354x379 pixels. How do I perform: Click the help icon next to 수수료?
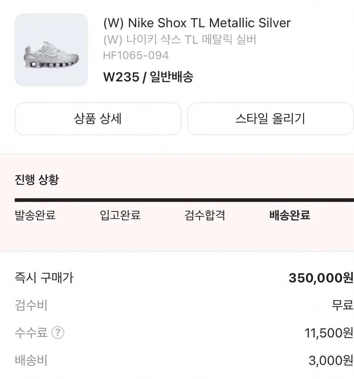(58, 333)
